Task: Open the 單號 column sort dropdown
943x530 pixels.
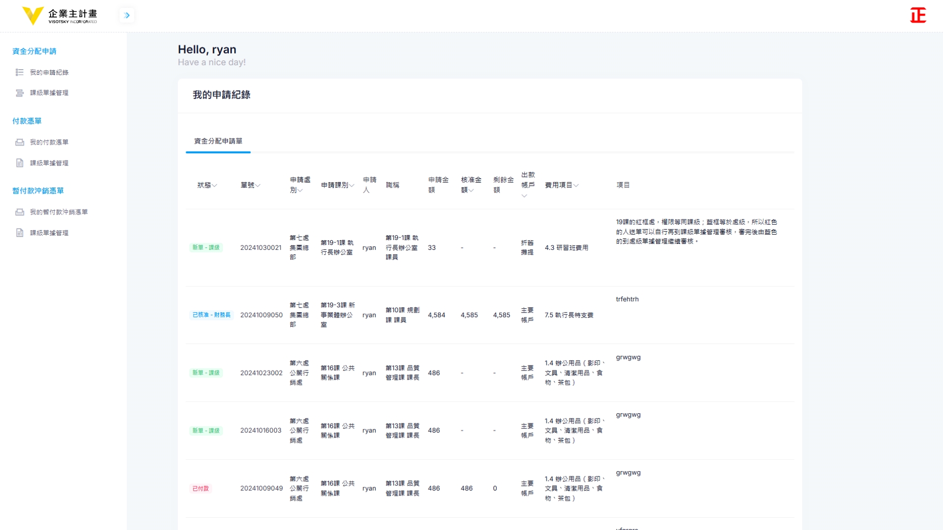Action: tap(258, 185)
